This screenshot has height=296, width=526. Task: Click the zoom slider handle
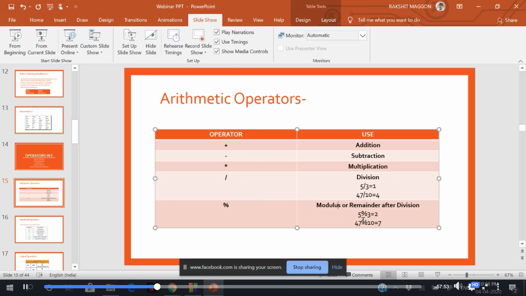tap(467, 275)
